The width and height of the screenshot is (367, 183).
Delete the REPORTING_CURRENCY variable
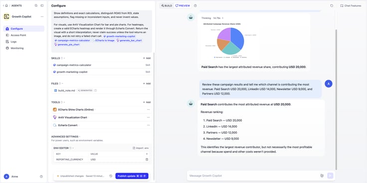[x=147, y=160]
